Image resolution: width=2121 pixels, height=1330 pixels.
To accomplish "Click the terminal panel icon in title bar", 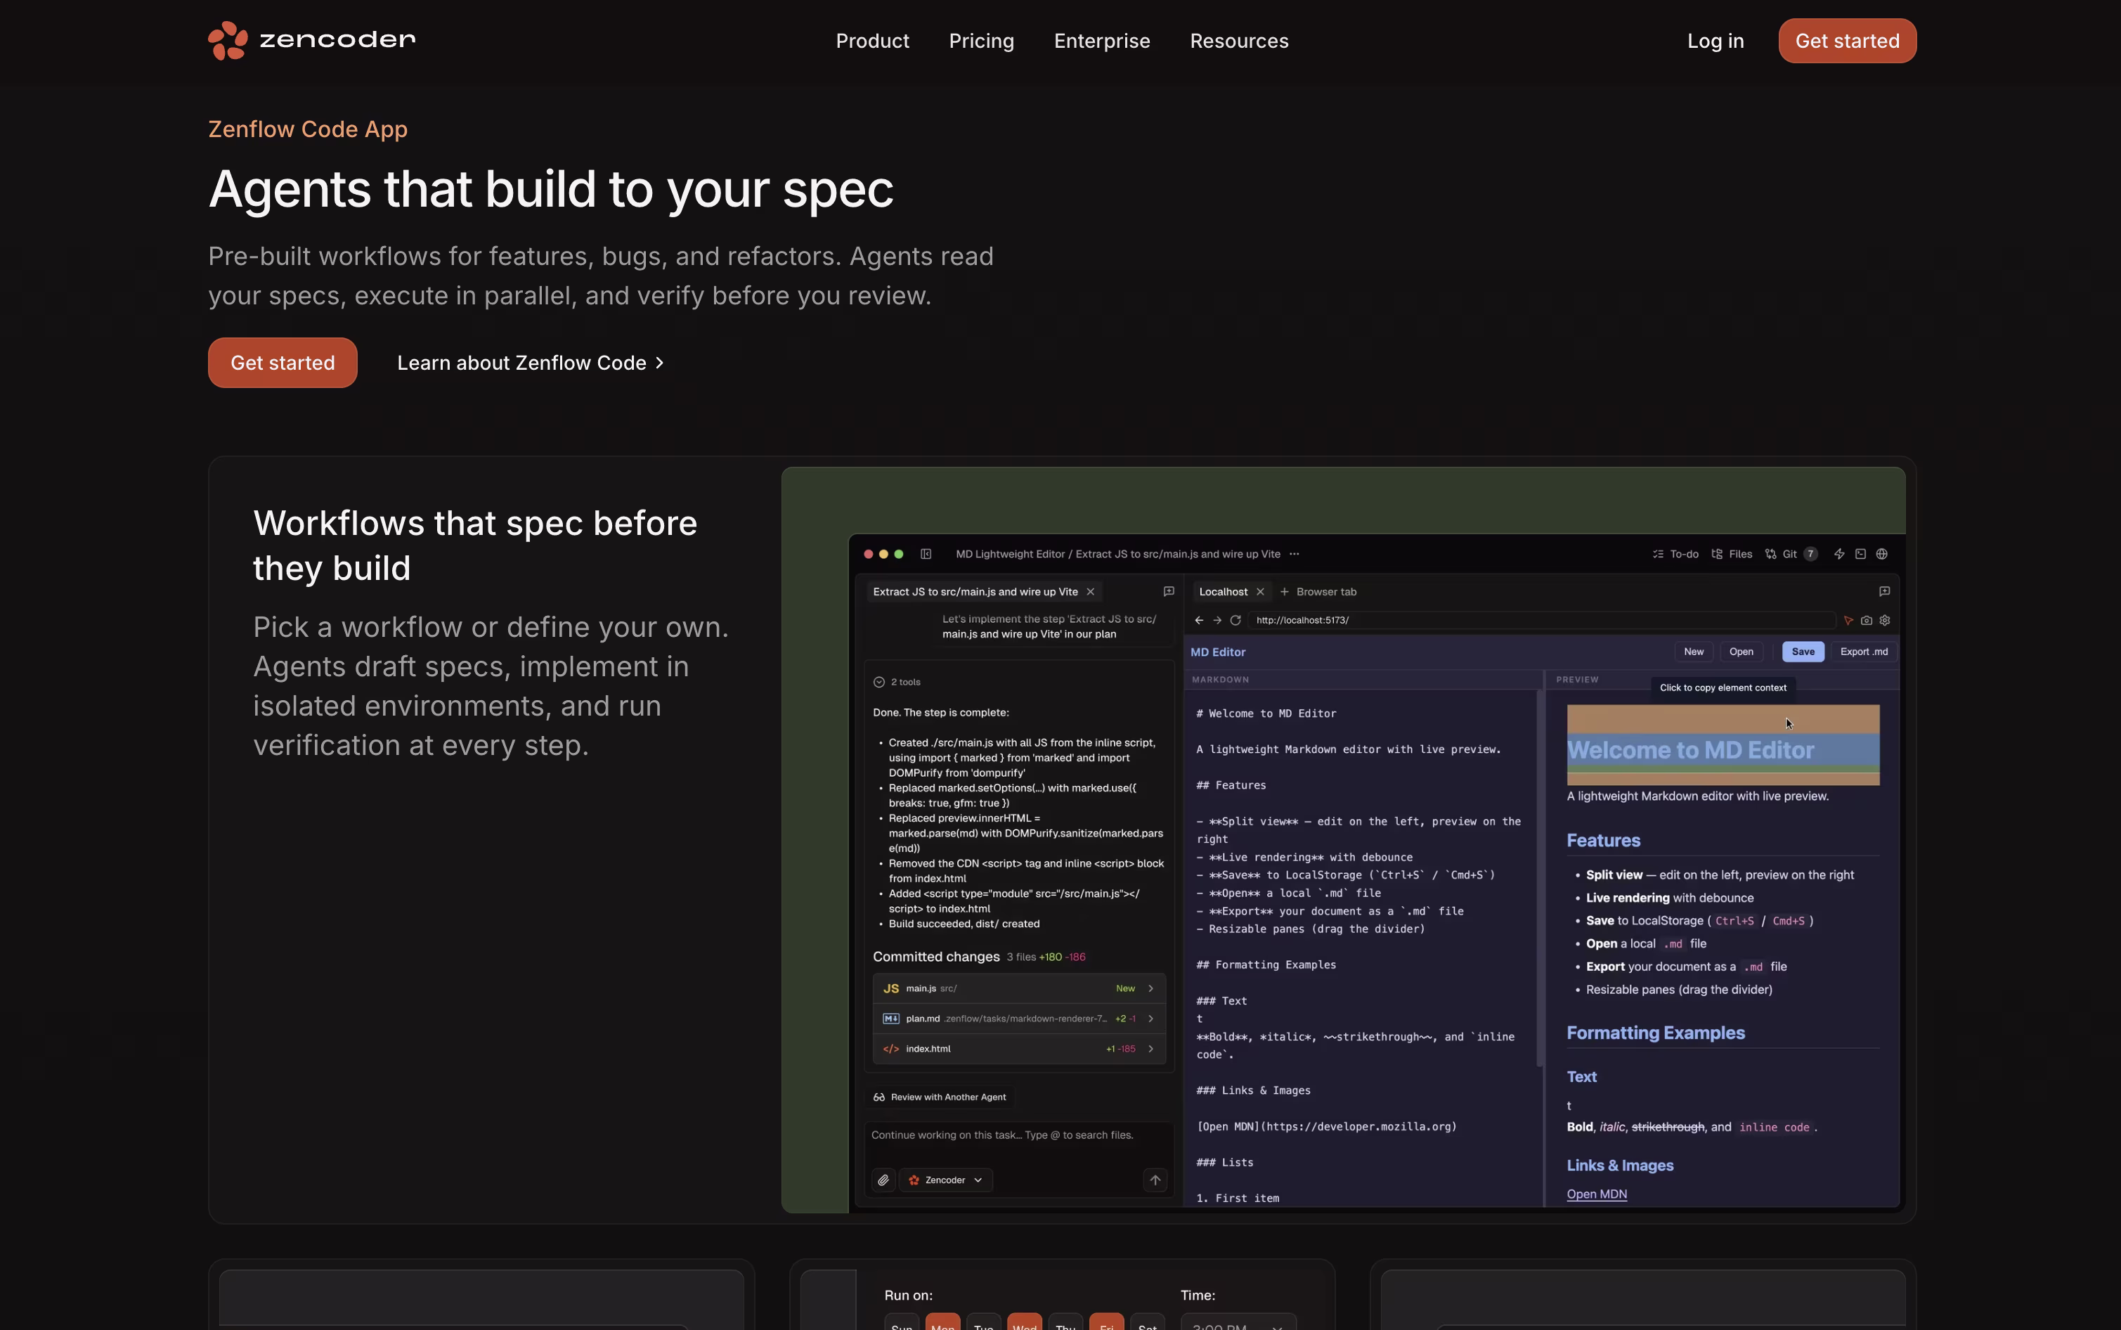I will (1861, 554).
